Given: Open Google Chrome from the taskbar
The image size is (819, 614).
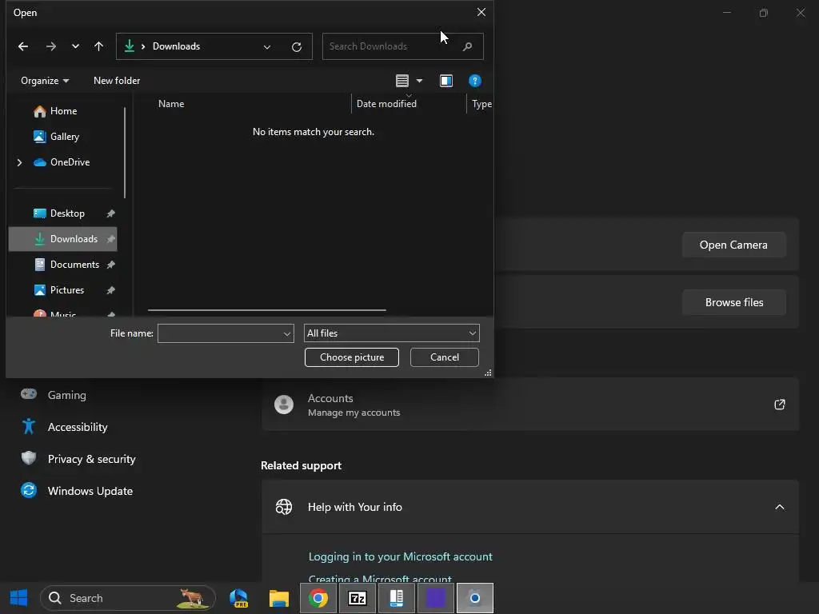Looking at the screenshot, I should (318, 598).
